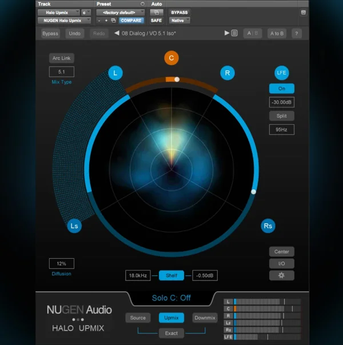Click the Rs output level meter
343x345 pixels.
(x=268, y=330)
